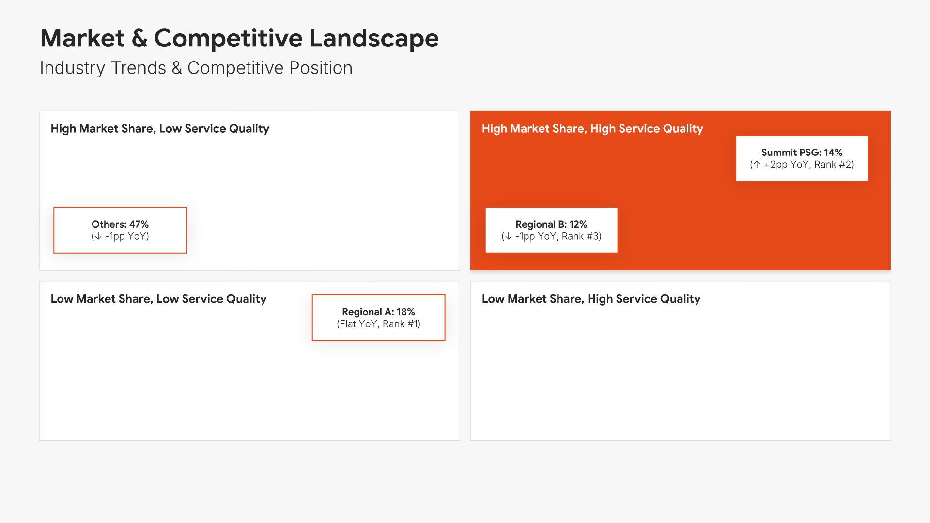Select the 'Regional B: 12%' label
This screenshot has width=930, height=523.
point(551,224)
